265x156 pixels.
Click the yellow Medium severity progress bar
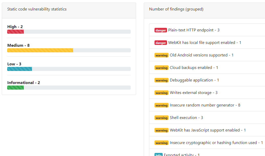(40, 50)
